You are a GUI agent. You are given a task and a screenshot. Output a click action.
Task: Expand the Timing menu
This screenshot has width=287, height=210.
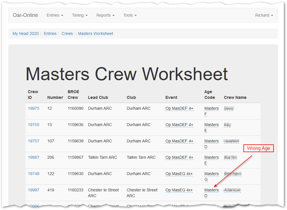coord(80,15)
